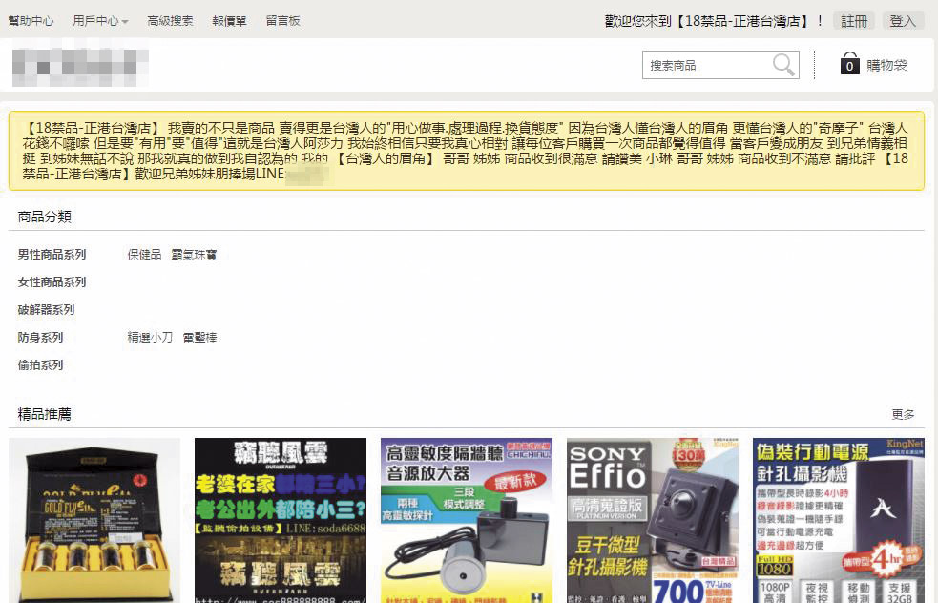The height and width of the screenshot is (603, 938).
Task: Open the SONY Effio camera thumbnail
Action: coord(653,520)
